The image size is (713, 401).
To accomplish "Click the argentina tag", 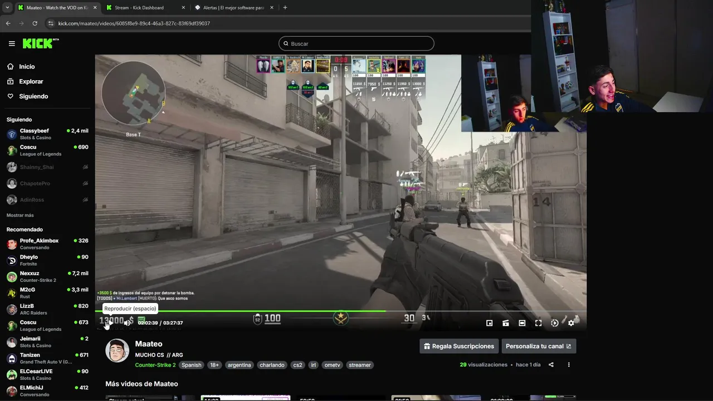I will point(240,365).
